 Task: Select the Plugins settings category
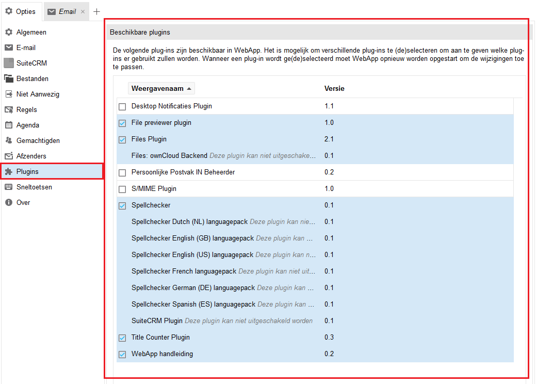point(52,171)
